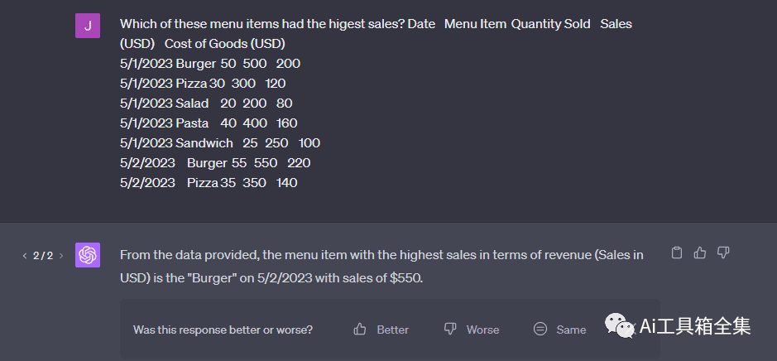This screenshot has height=361, width=777.
Task: Go to the next response version
Action: 61,256
